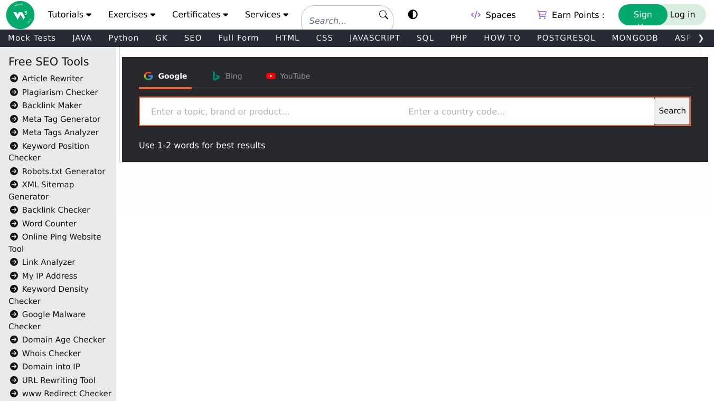Image resolution: width=714 pixels, height=401 pixels.
Task: Open PHP in the topics bar
Action: tap(459, 38)
